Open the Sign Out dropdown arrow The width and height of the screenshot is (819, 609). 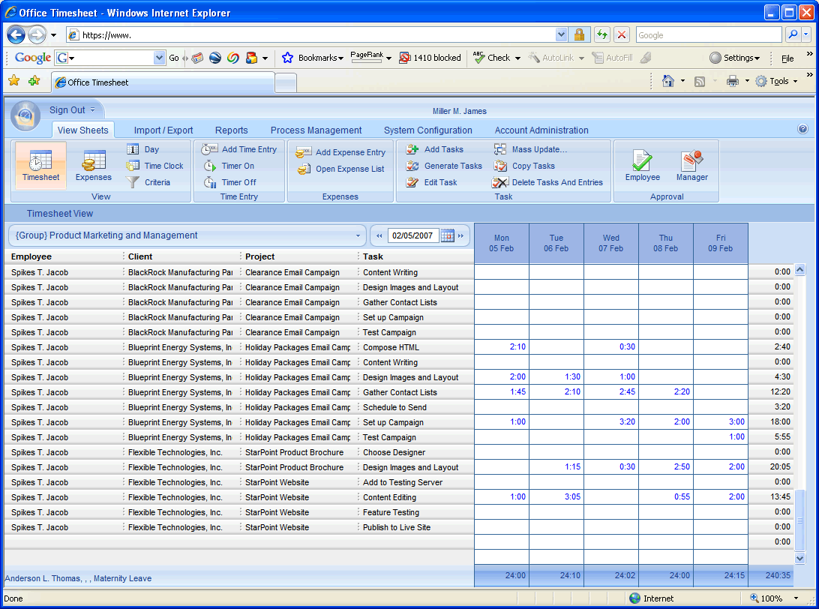[x=92, y=110]
